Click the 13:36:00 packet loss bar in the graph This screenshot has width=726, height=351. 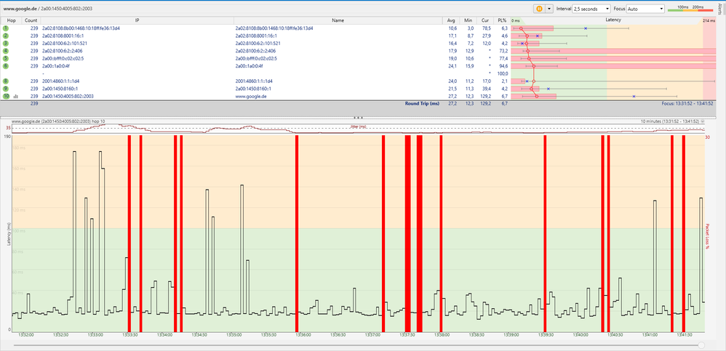coord(297,233)
